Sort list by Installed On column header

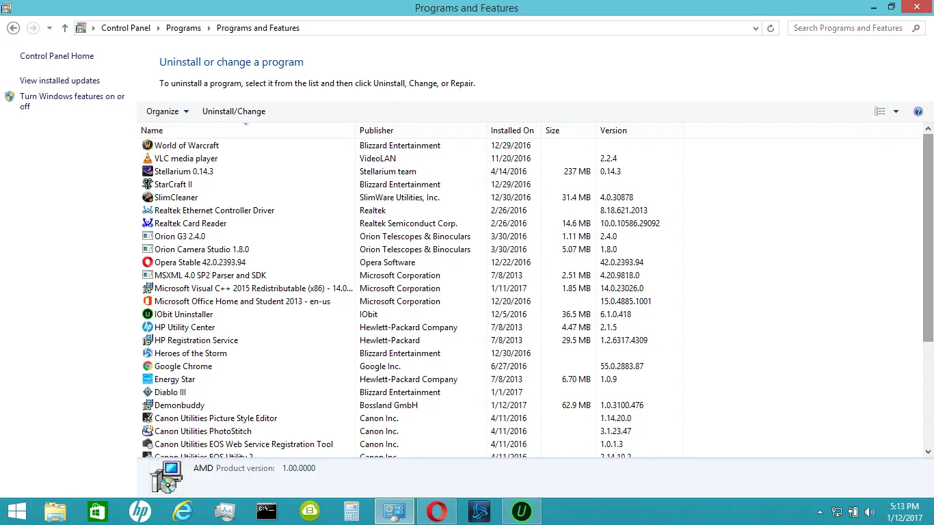512,131
